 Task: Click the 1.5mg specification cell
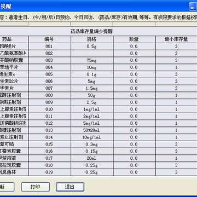92,88
